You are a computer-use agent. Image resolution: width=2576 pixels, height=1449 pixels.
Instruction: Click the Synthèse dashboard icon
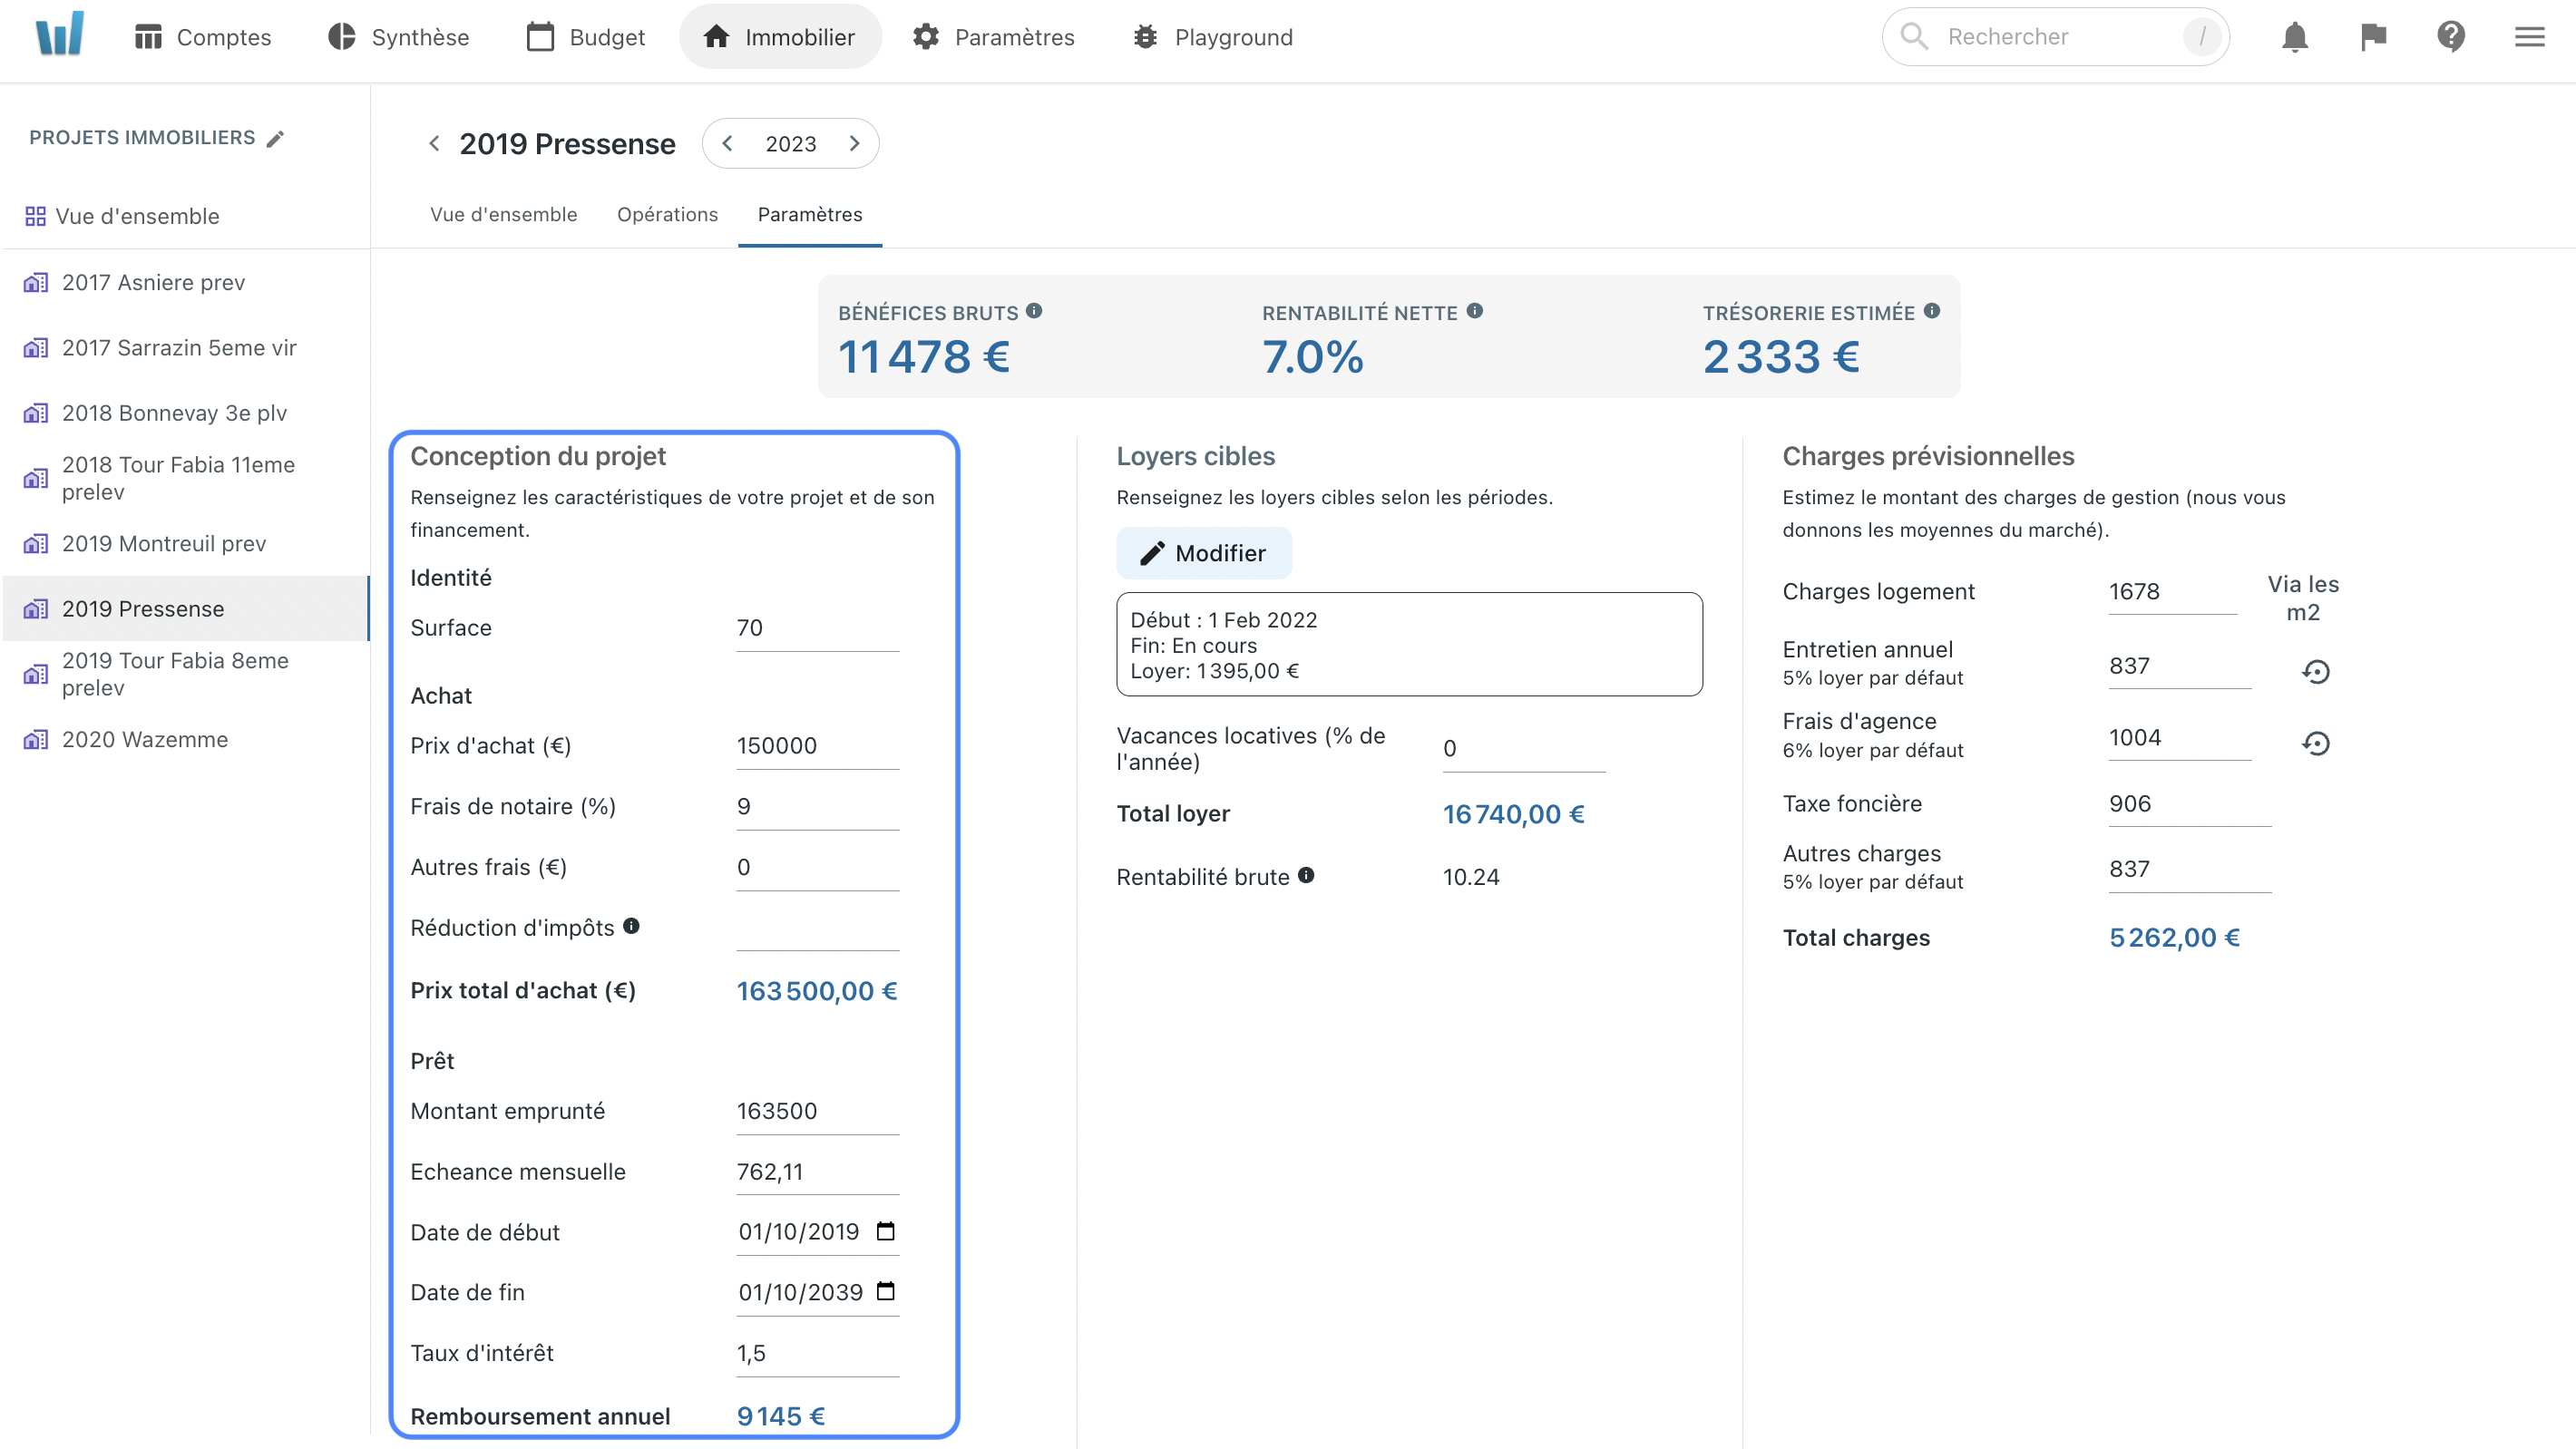click(340, 35)
